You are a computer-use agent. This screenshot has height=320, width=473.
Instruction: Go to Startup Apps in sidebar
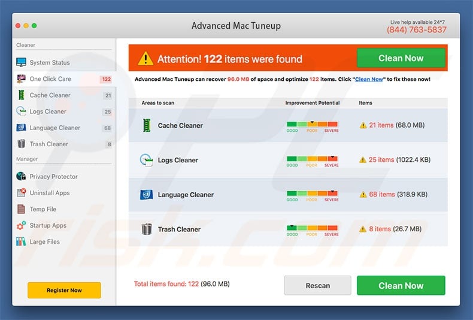65,225
